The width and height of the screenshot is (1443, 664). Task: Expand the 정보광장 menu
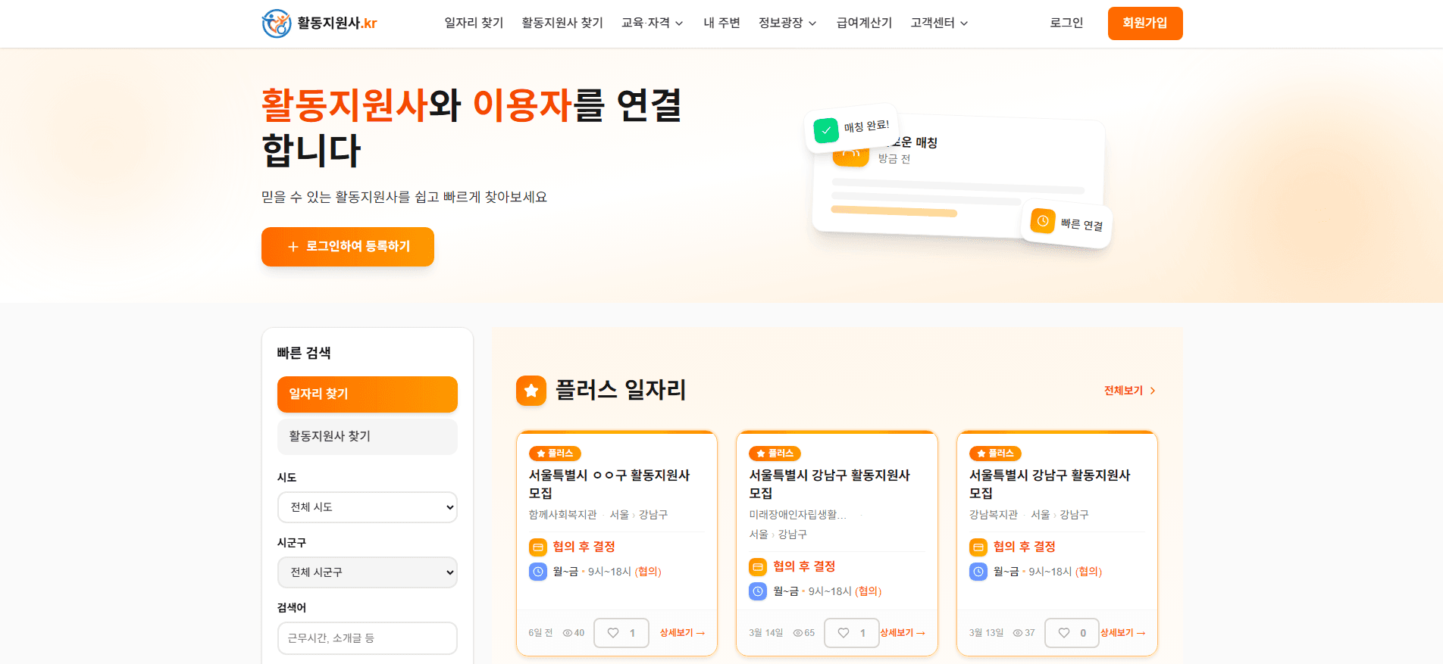click(787, 23)
